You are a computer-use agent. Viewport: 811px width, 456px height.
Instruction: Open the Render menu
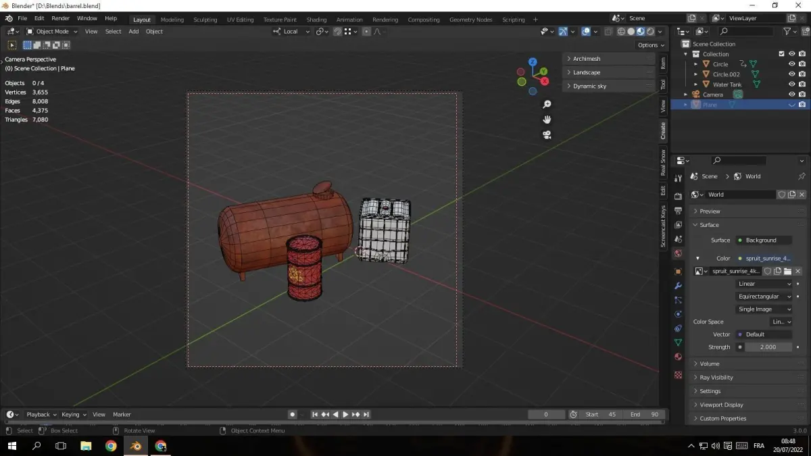pyautogui.click(x=60, y=18)
